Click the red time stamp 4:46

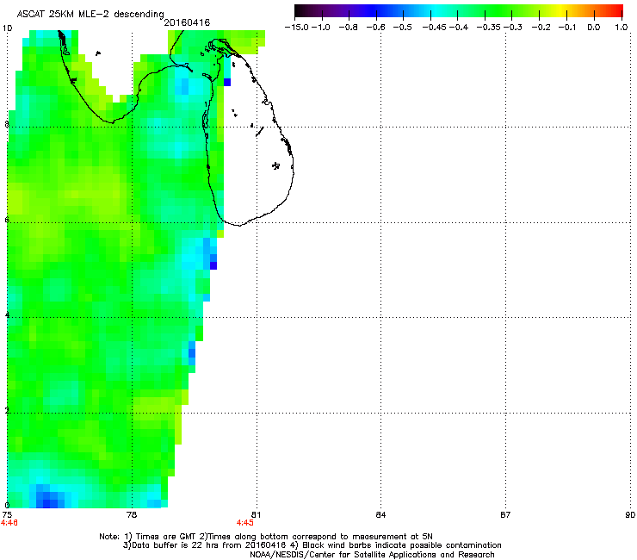[9, 523]
